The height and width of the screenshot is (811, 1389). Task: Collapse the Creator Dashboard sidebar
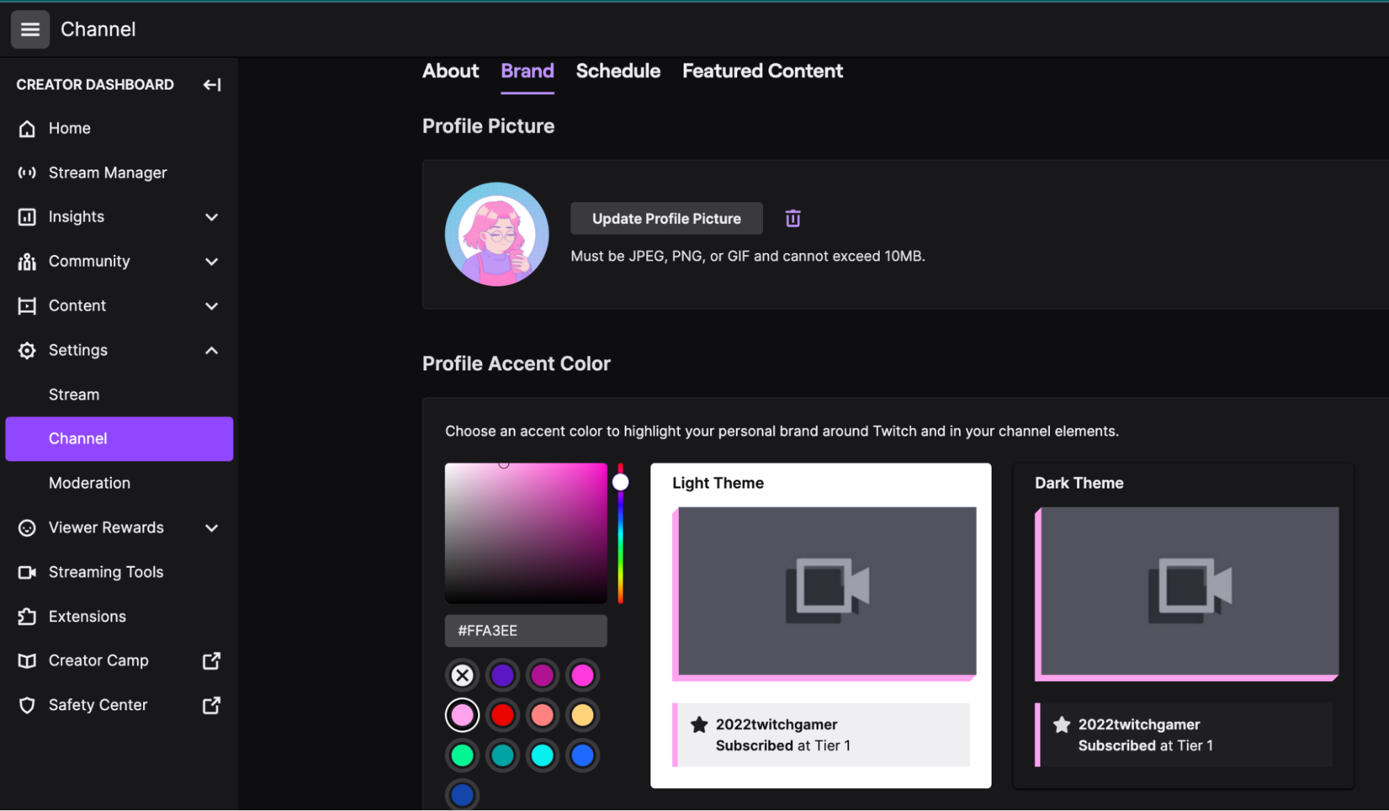click(212, 84)
